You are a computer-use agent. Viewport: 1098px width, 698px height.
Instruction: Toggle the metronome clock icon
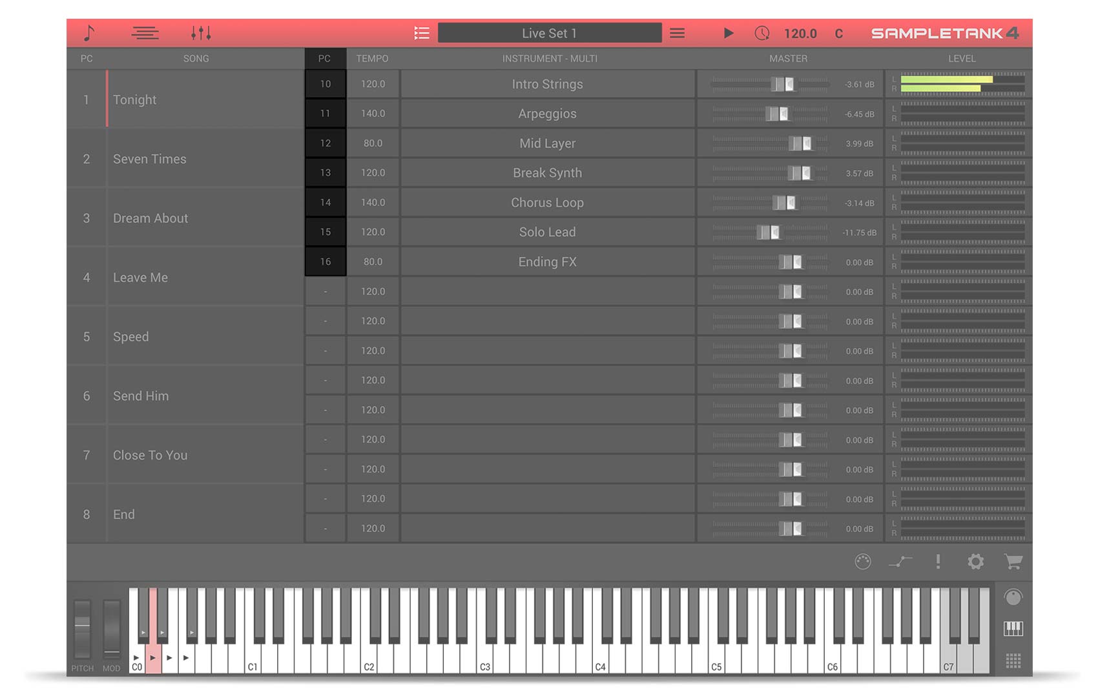pyautogui.click(x=762, y=33)
